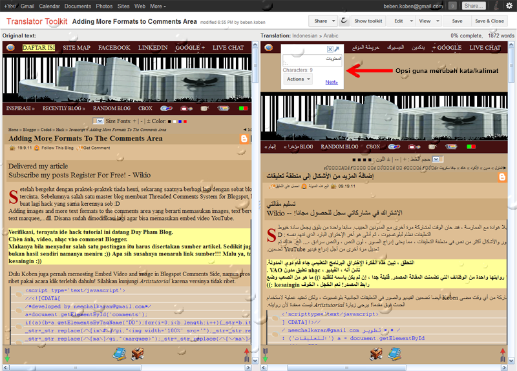Click the translation text field in edit popup
The image size is (517, 371).
tap(312, 60)
